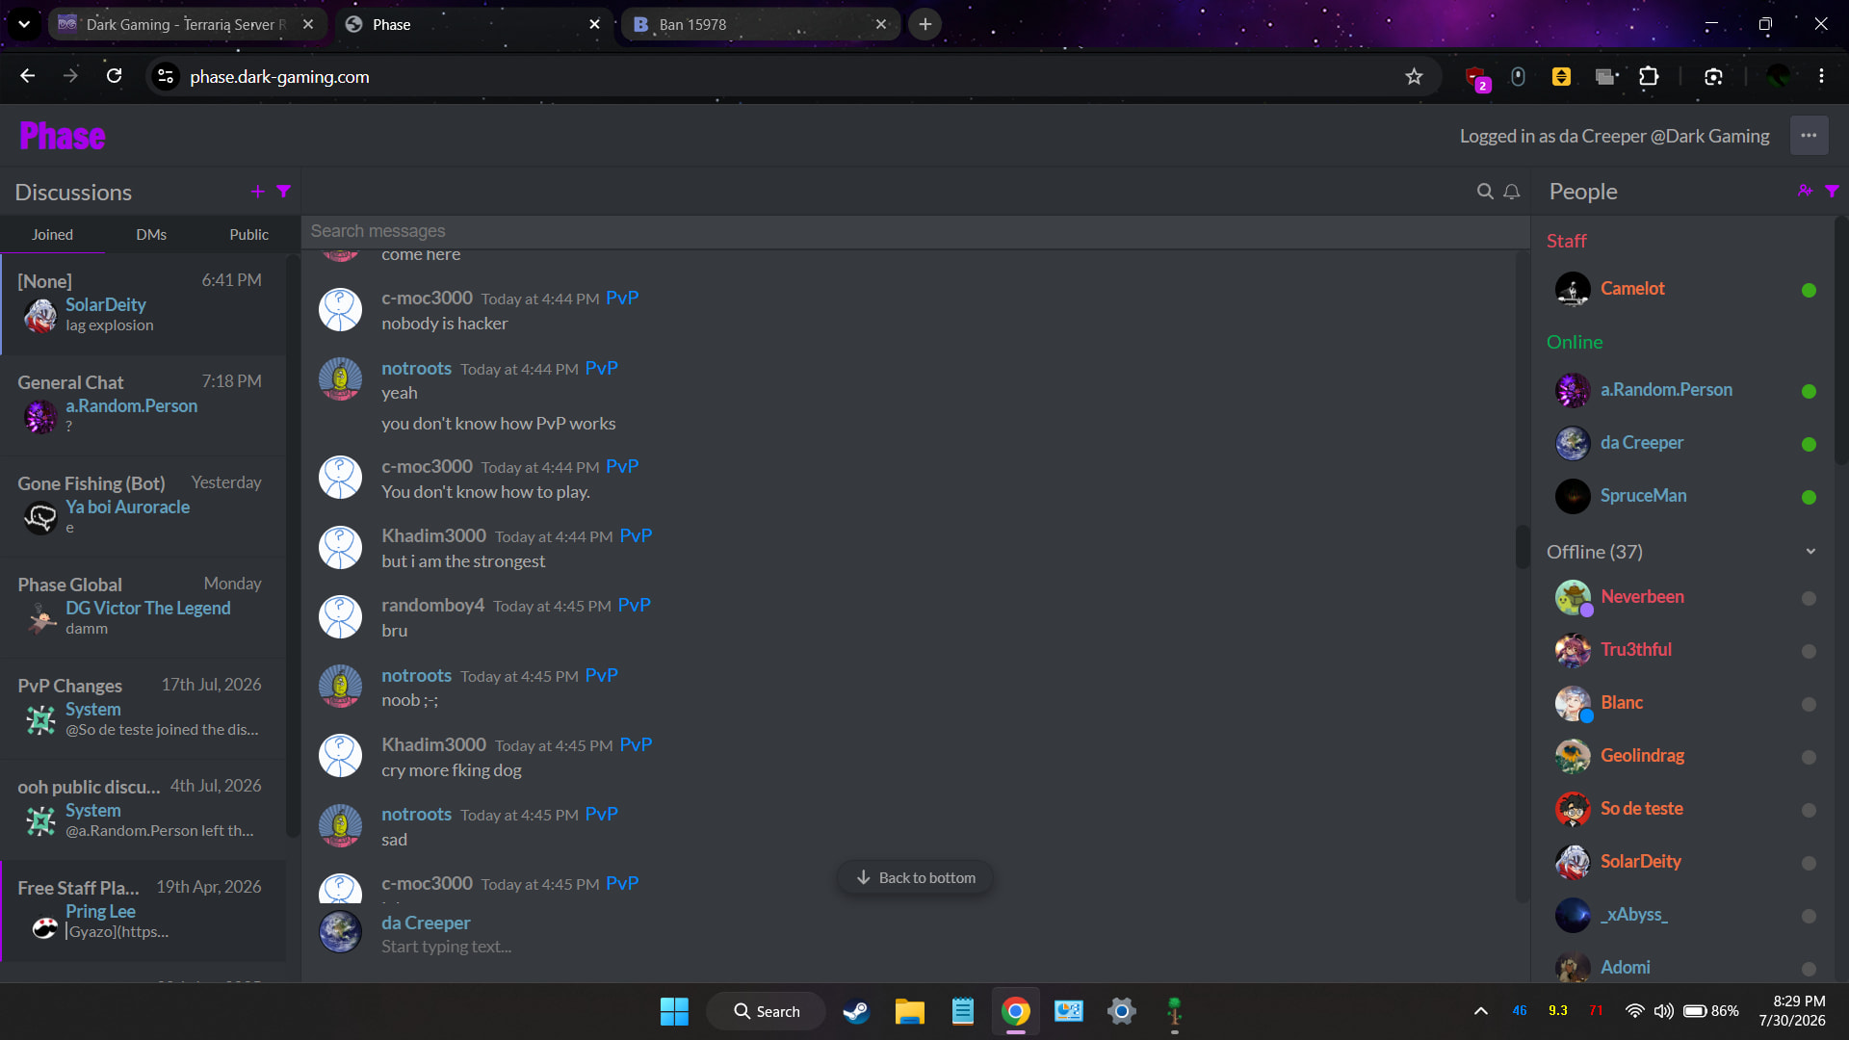The image size is (1849, 1040).
Task: Switch to the Joined tab
Action: [52, 234]
